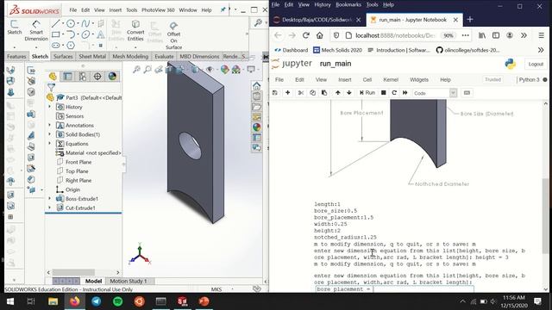Go to the Firefox home page

(x=320, y=35)
